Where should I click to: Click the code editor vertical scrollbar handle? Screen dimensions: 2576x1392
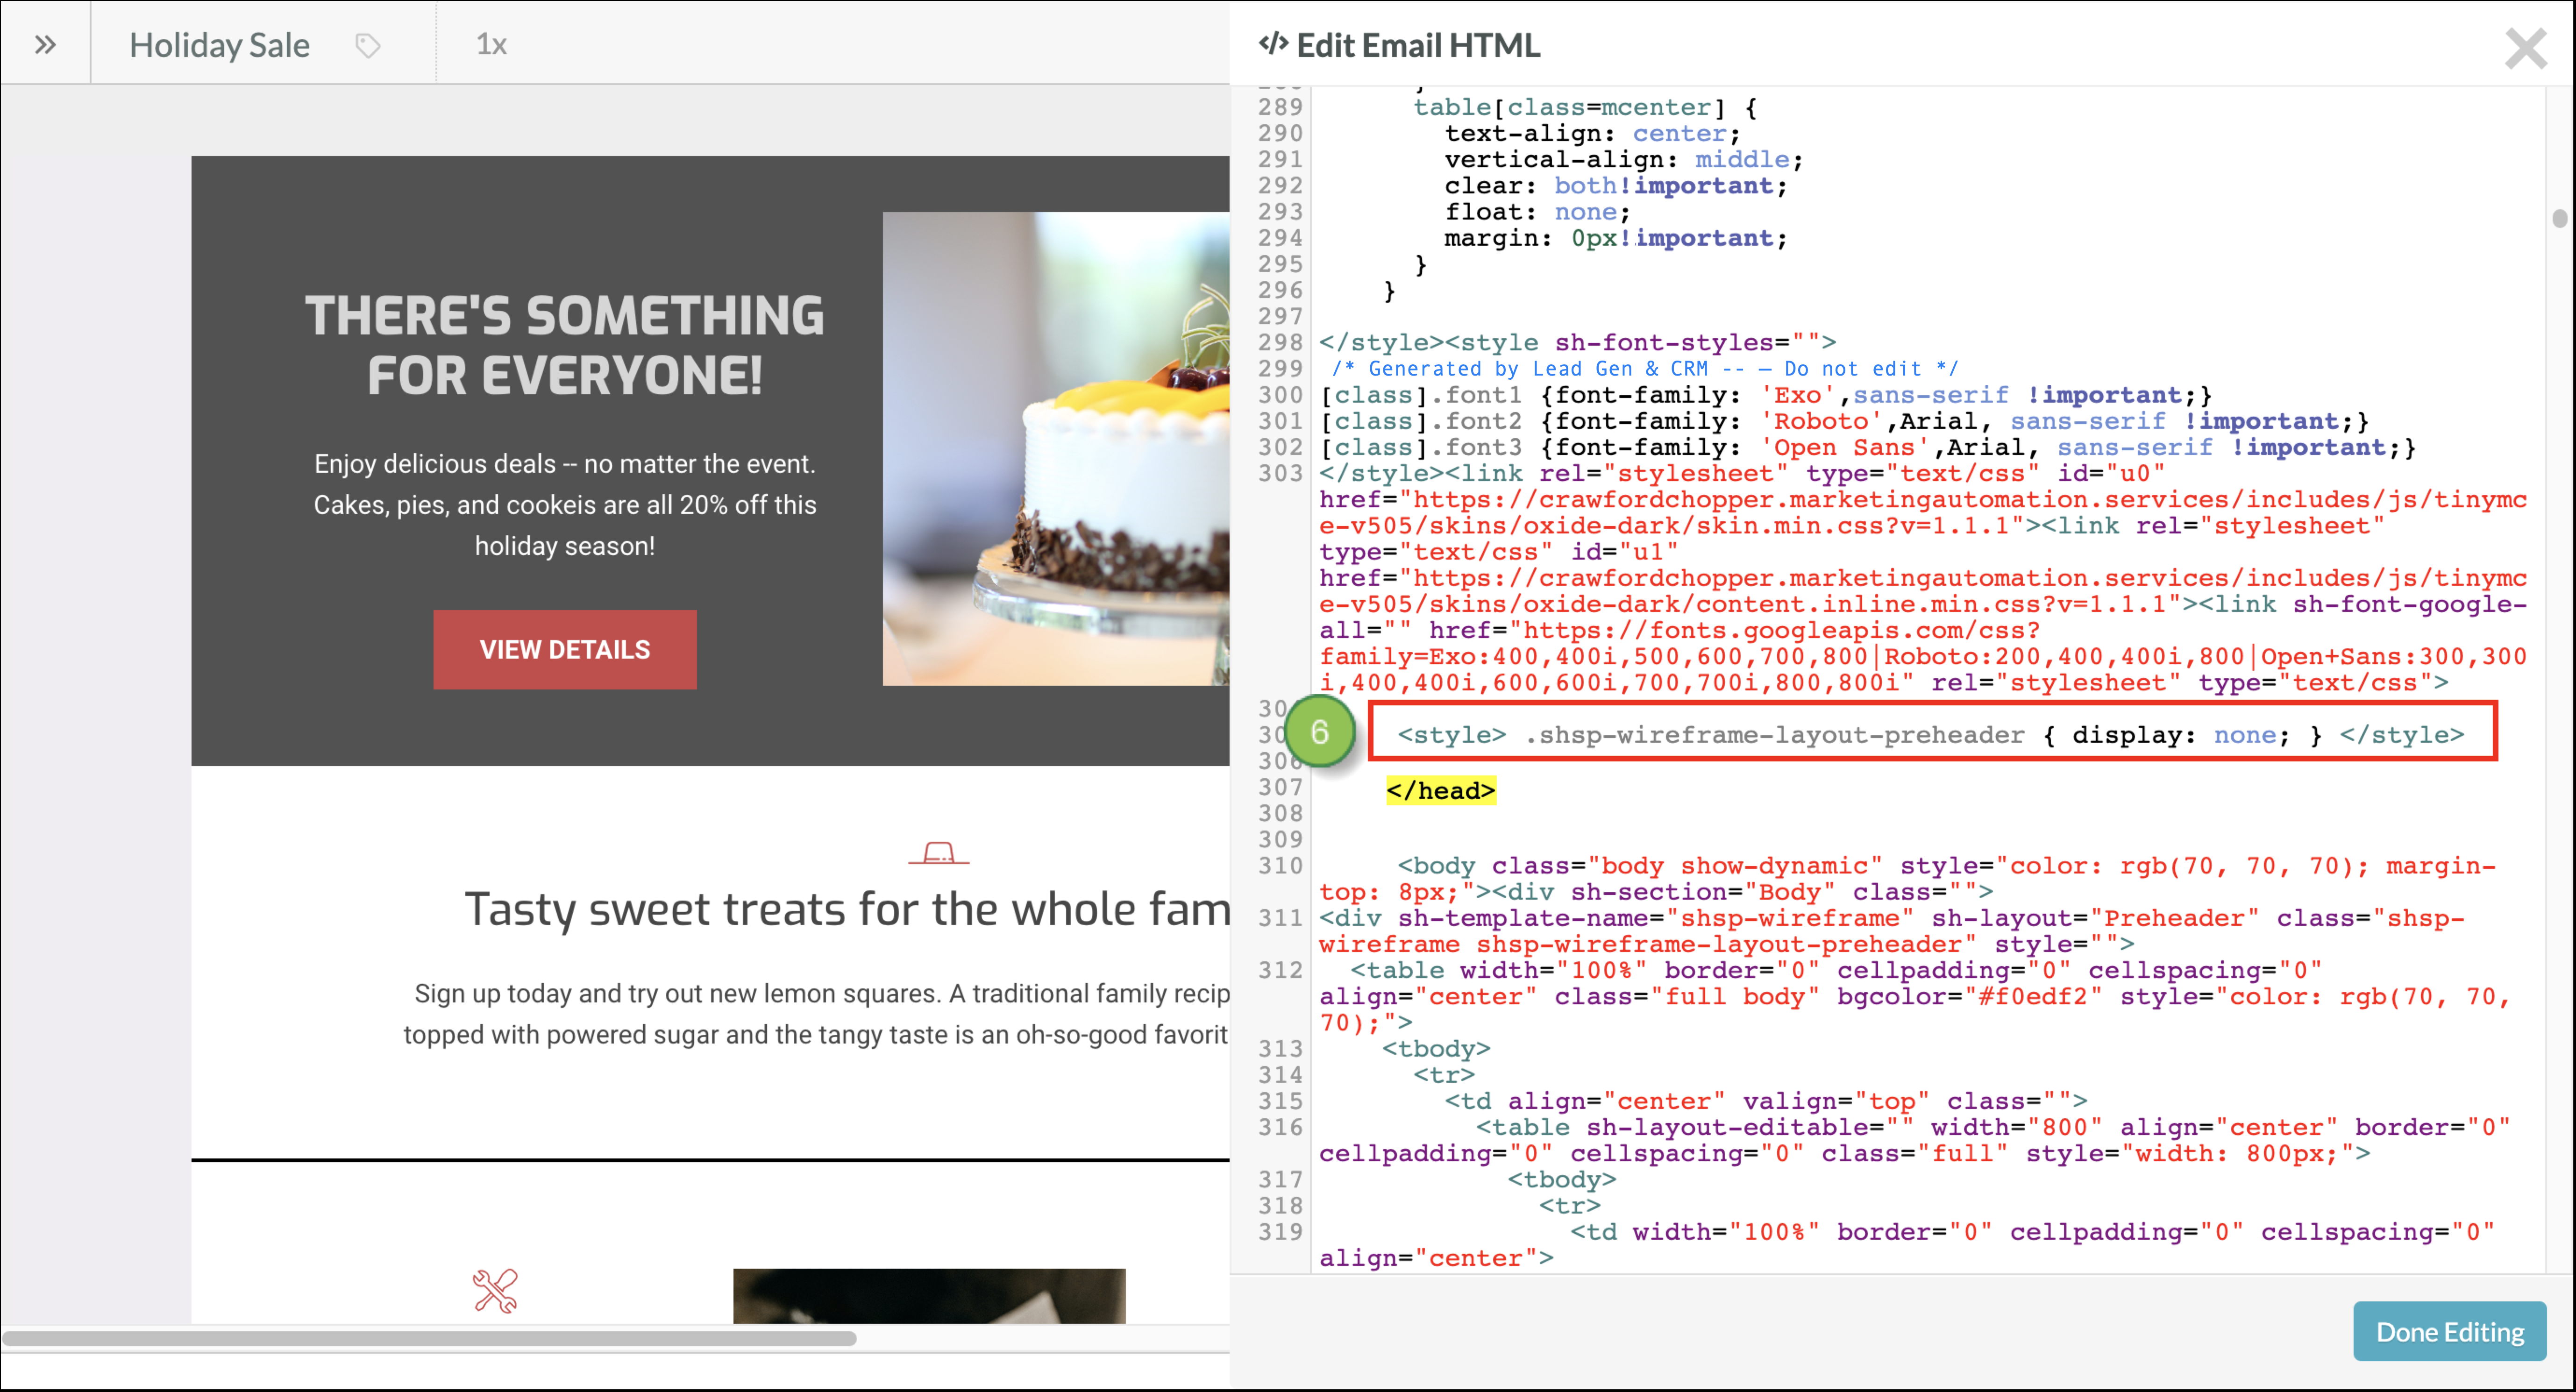tap(2559, 218)
